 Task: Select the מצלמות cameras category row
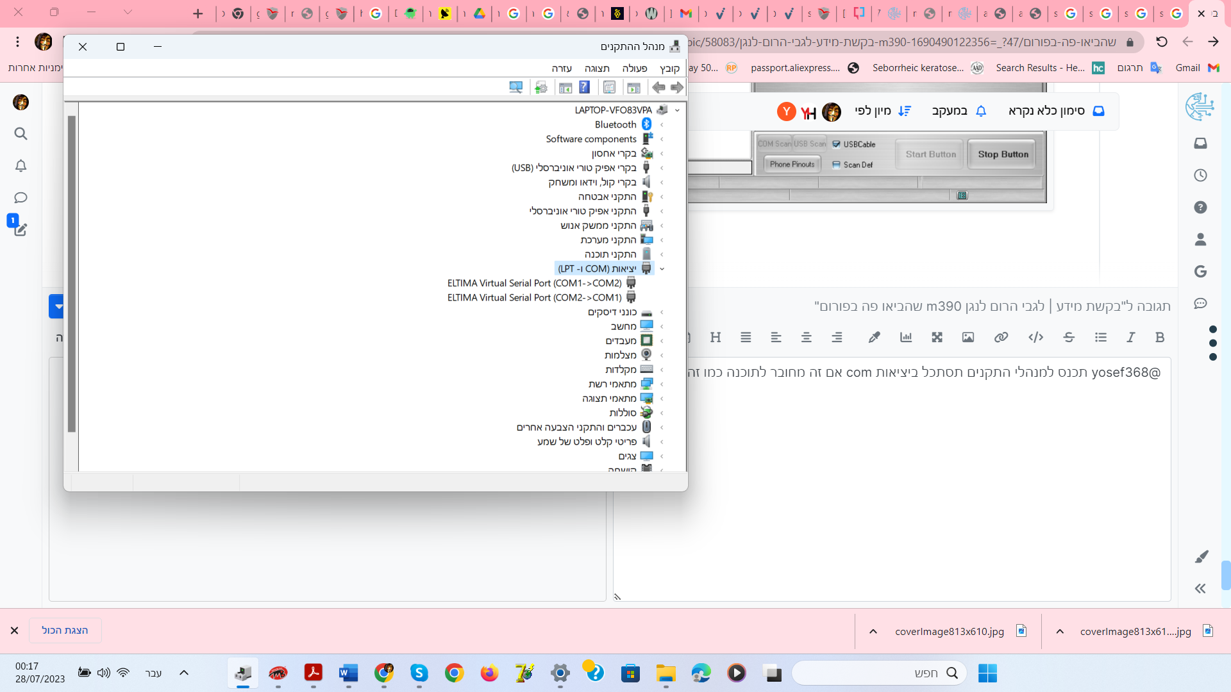tap(628, 356)
